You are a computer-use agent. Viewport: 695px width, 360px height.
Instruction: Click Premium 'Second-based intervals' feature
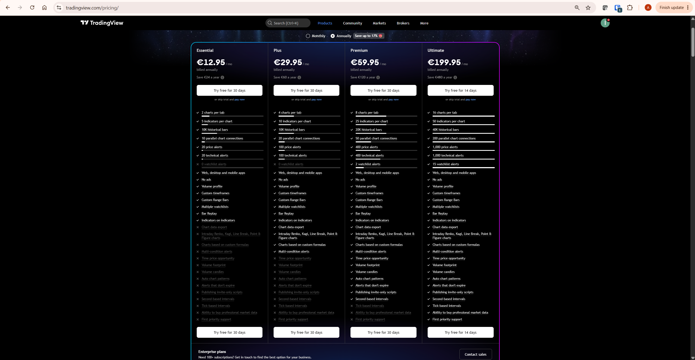[x=372, y=299]
